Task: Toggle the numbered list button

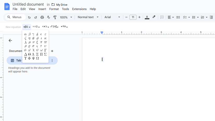Action: 202,17
